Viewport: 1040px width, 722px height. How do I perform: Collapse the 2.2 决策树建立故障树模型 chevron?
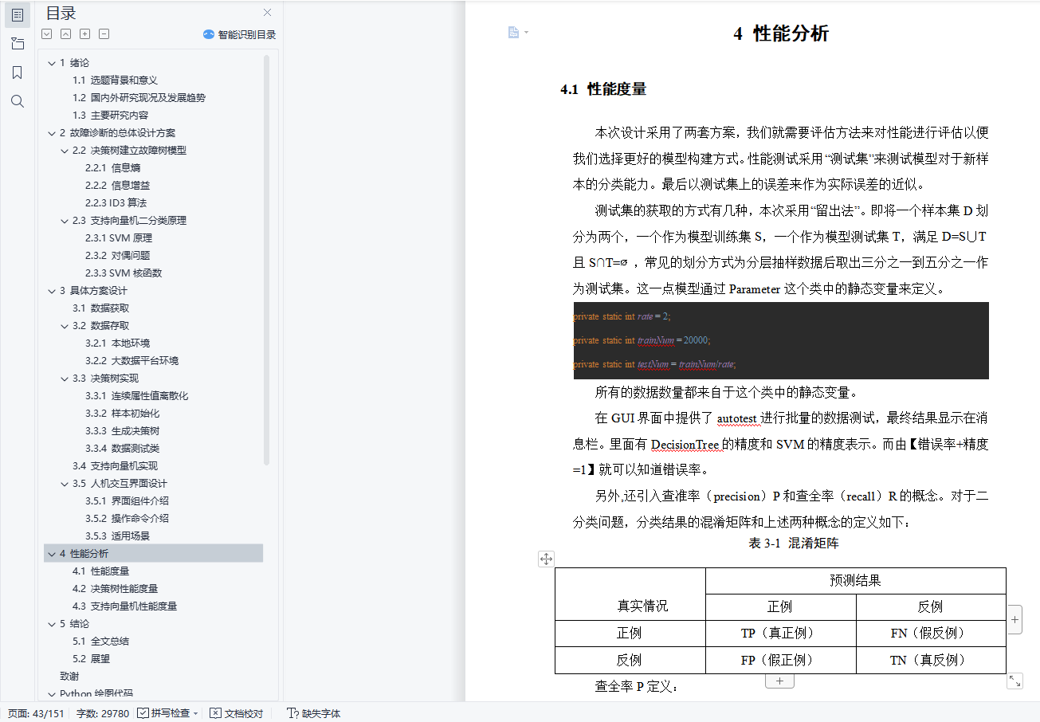(65, 151)
